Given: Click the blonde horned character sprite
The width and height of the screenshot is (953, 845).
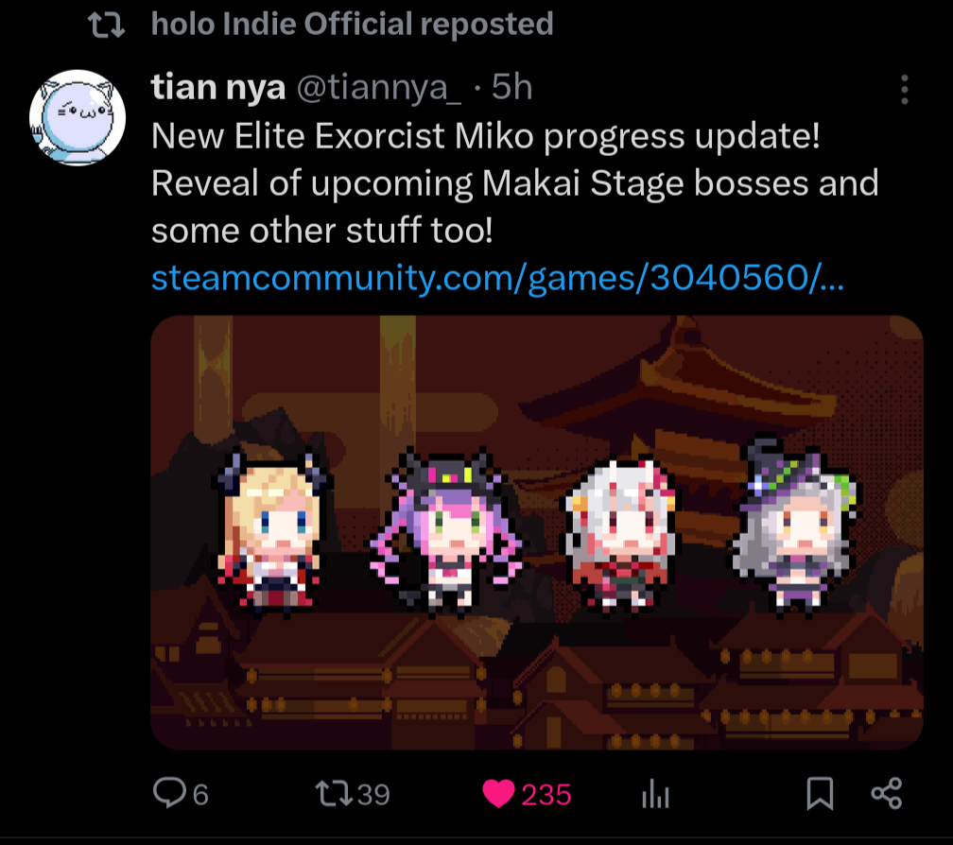Looking at the screenshot, I should tap(269, 533).
